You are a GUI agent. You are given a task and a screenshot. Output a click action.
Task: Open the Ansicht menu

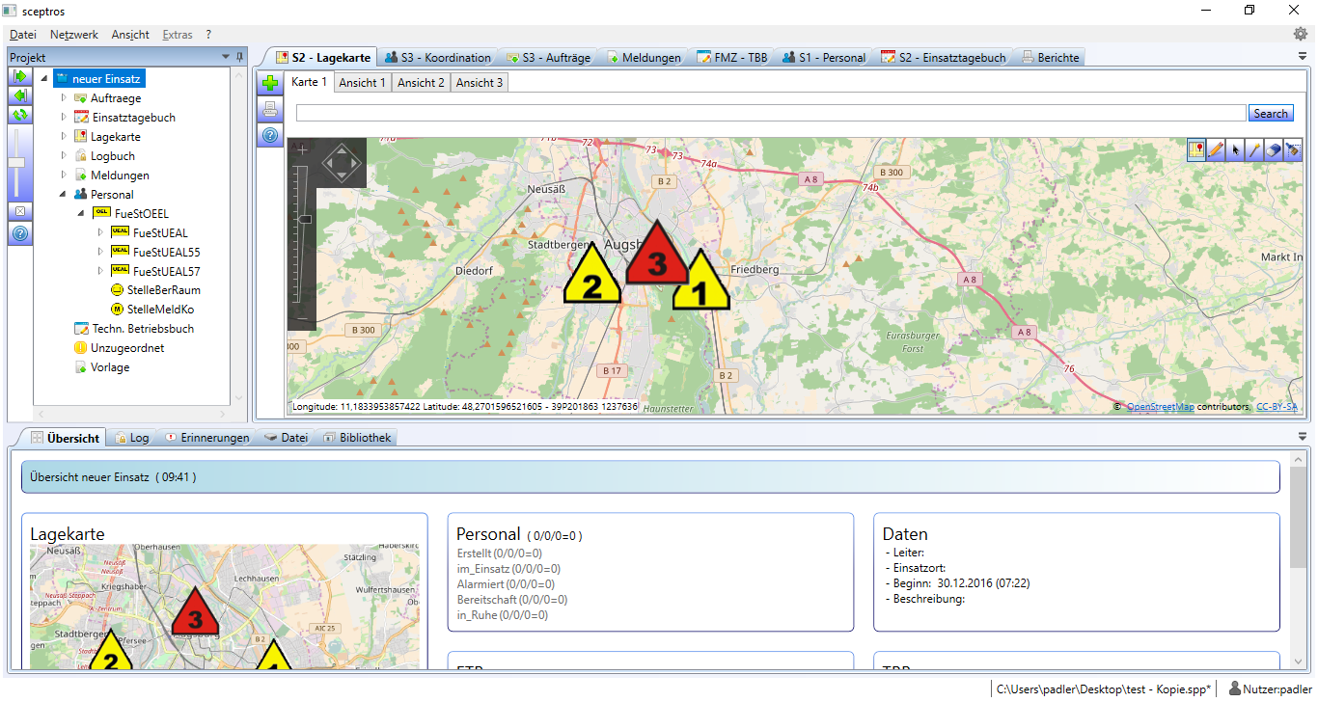pos(130,34)
